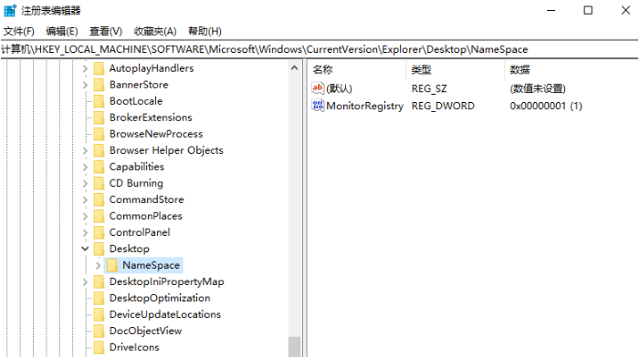Select the (默认) value name

[340, 88]
